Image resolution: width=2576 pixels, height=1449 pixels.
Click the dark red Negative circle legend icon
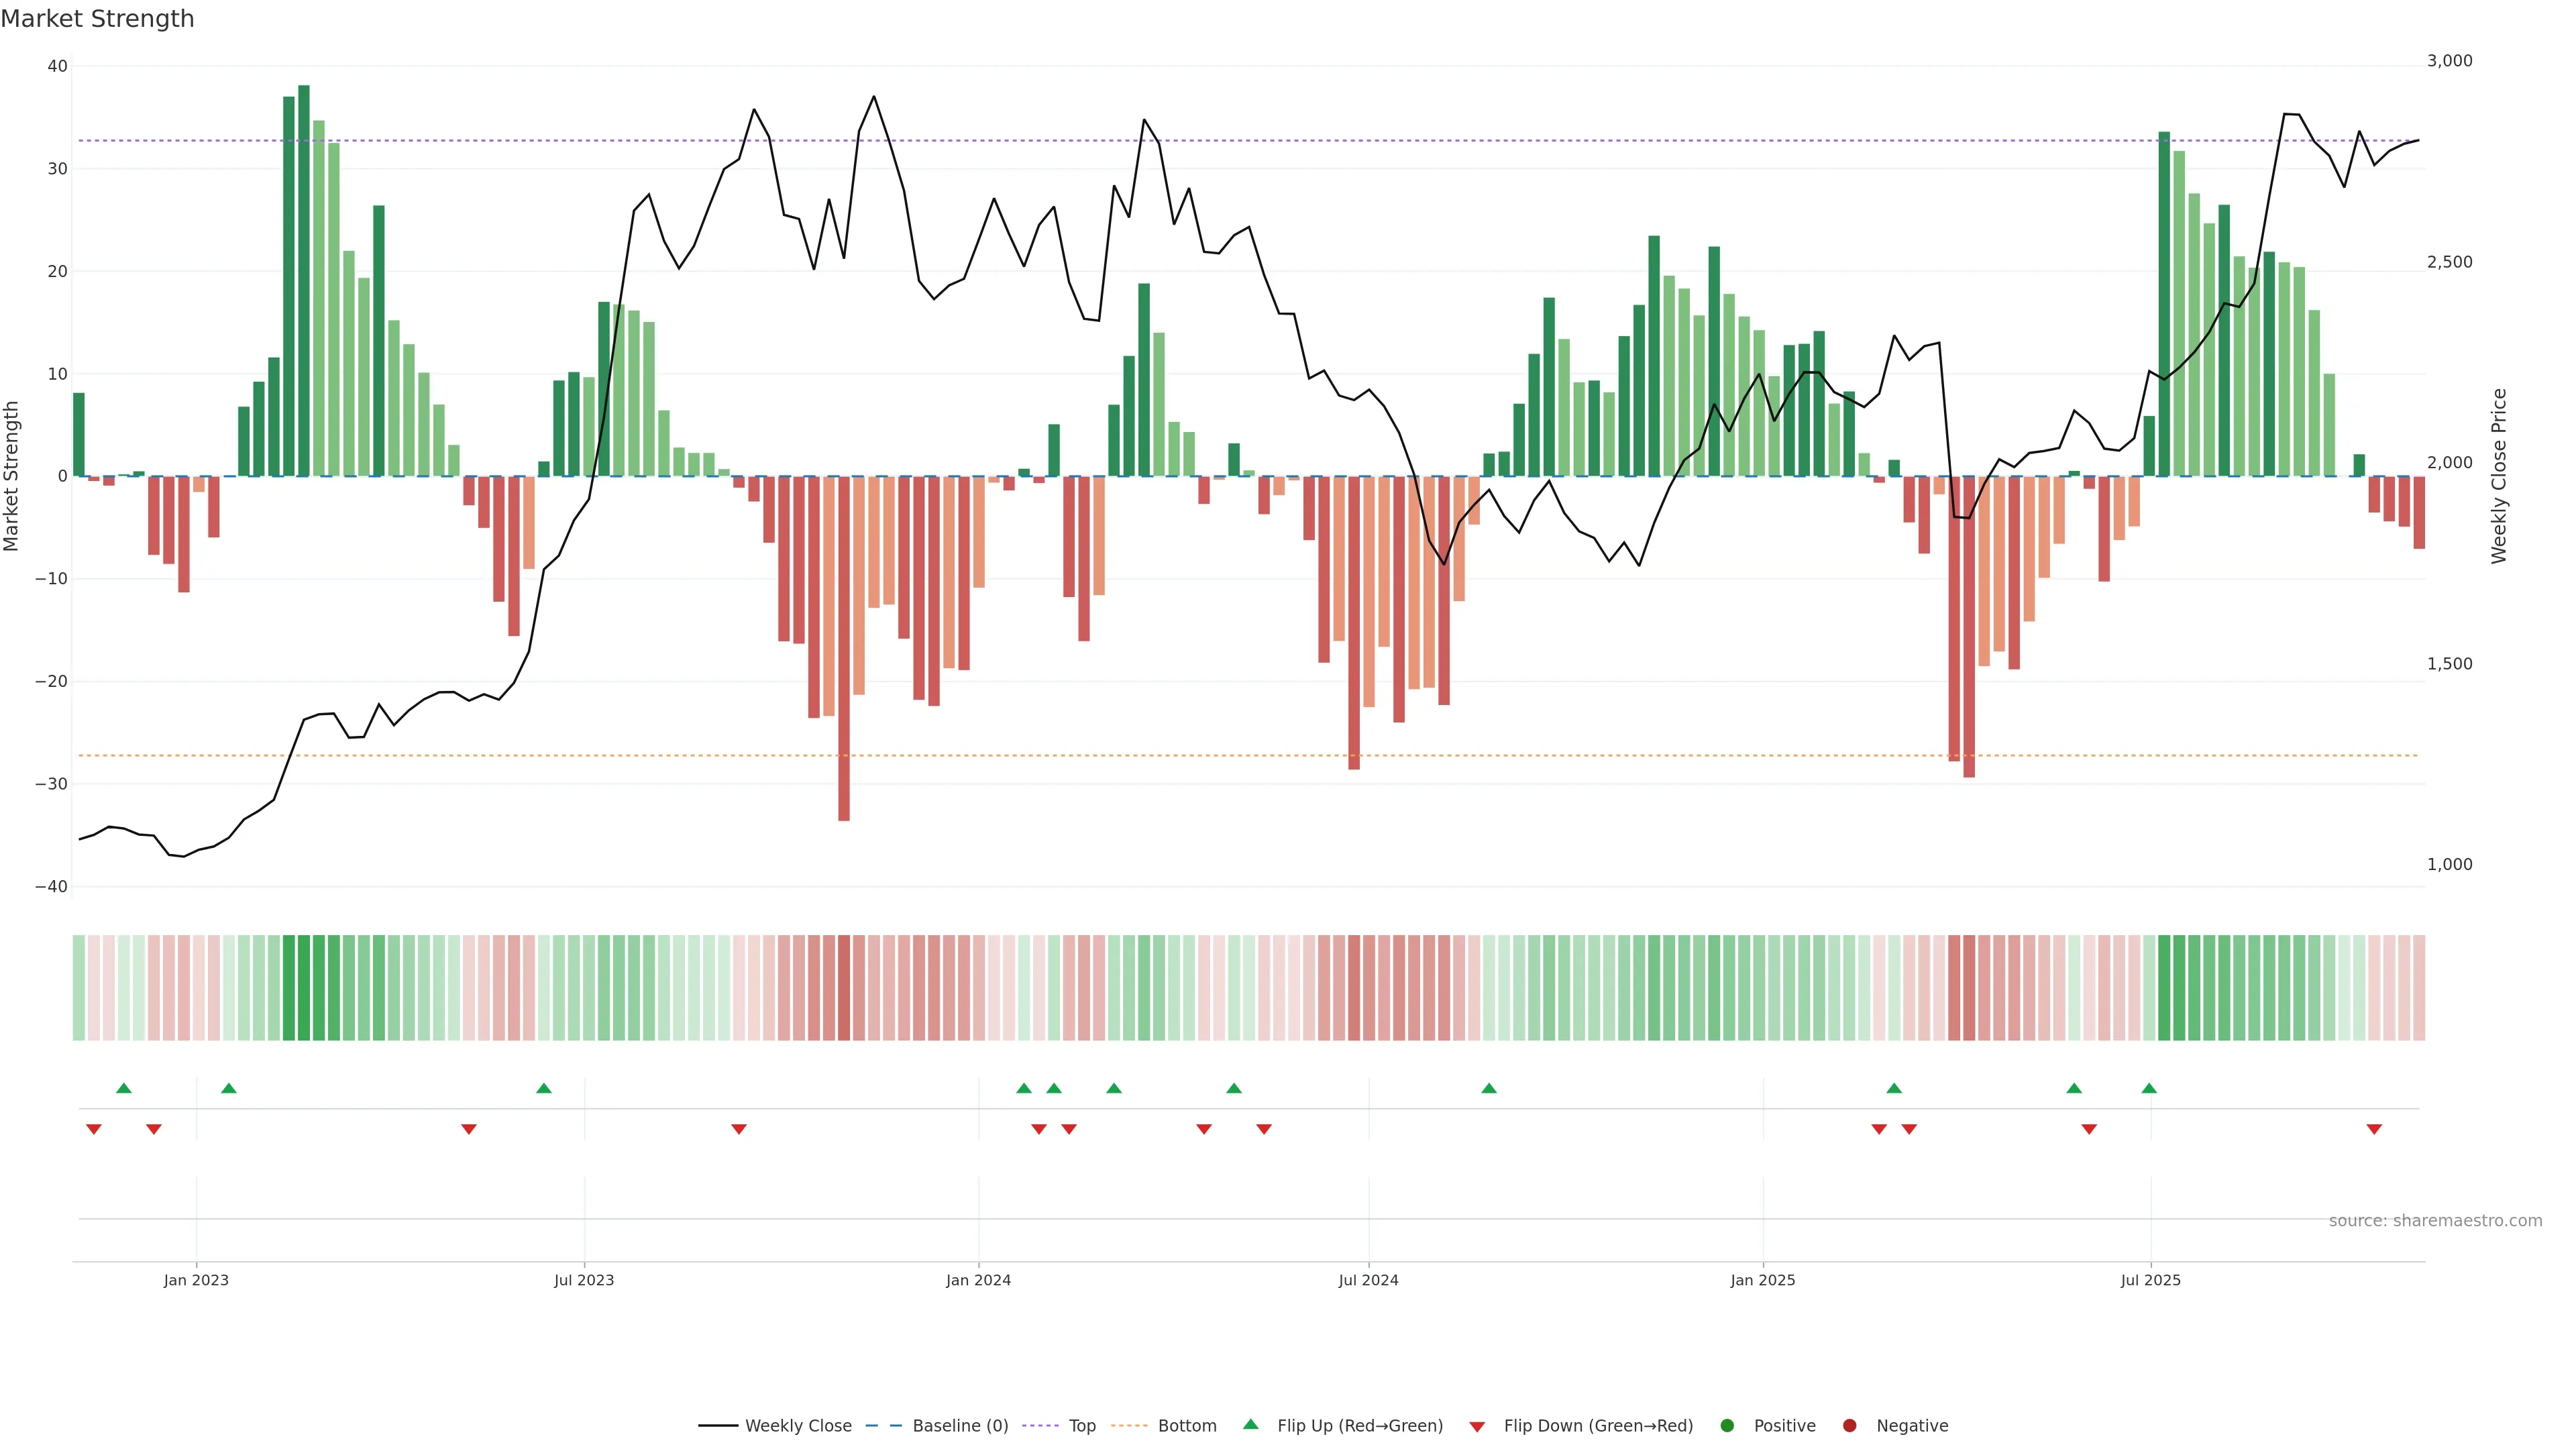(1849, 1425)
